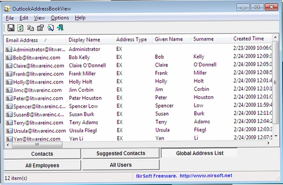The height and width of the screenshot is (185, 283).
Task: Sort by the Given Name column header
Action: pos(171,39)
